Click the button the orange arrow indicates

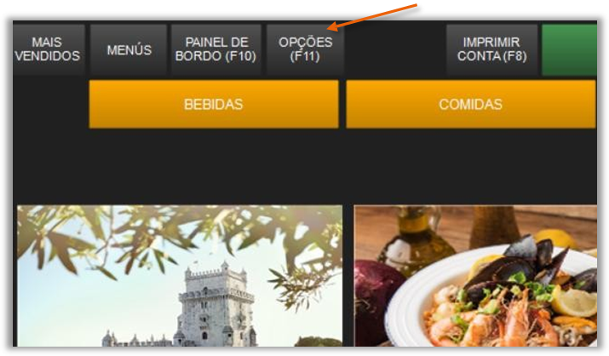[305, 49]
